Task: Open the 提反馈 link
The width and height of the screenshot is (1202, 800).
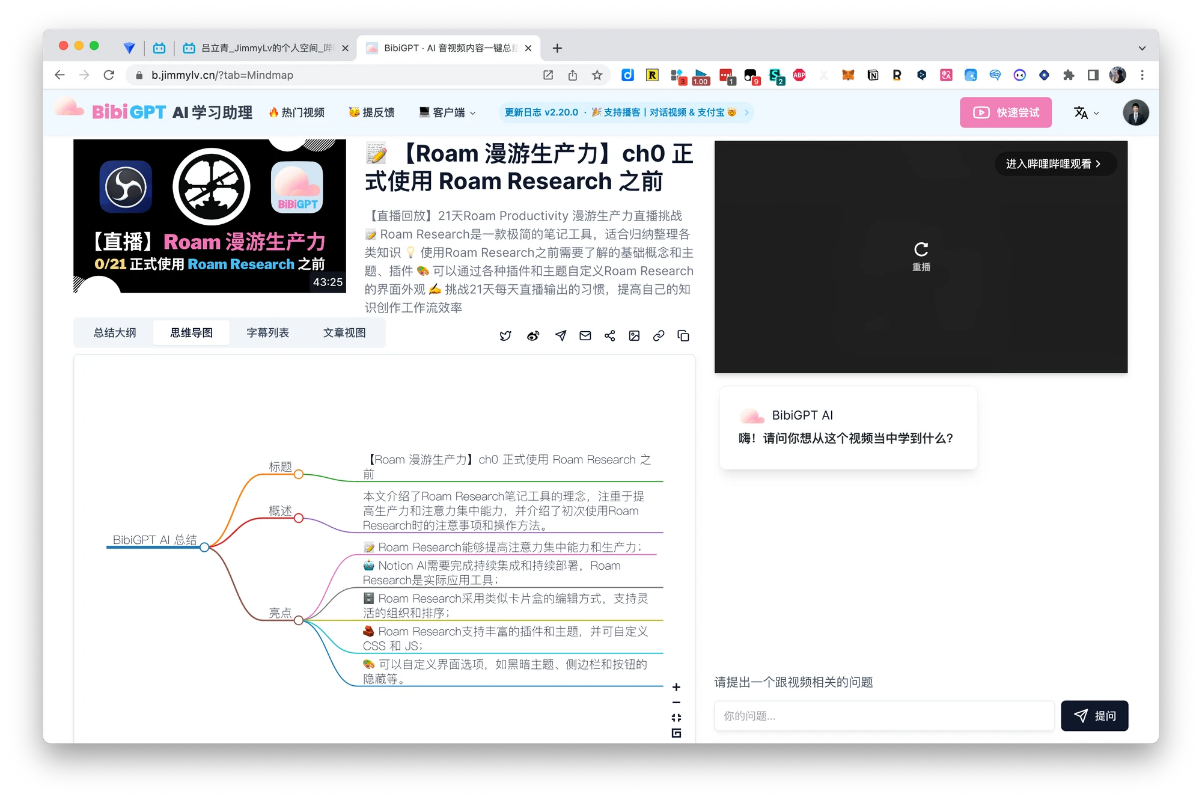Action: coord(371,112)
